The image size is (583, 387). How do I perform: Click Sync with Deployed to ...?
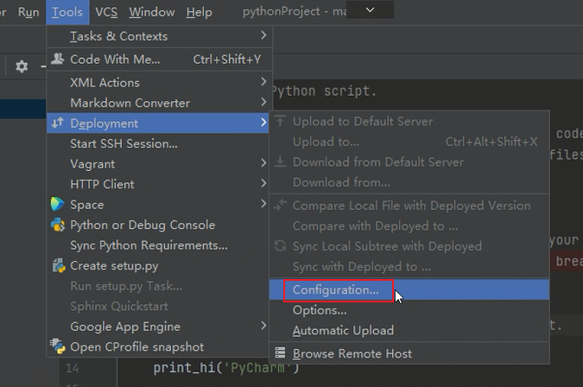click(409, 266)
